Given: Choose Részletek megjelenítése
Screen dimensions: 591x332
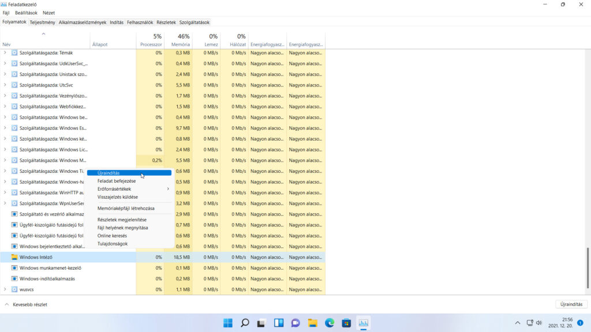Looking at the screenshot, I should (x=129, y=220).
